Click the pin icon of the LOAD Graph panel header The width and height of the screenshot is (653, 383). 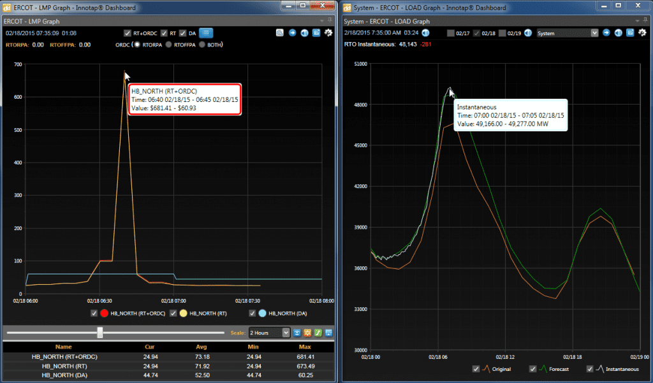645,21
